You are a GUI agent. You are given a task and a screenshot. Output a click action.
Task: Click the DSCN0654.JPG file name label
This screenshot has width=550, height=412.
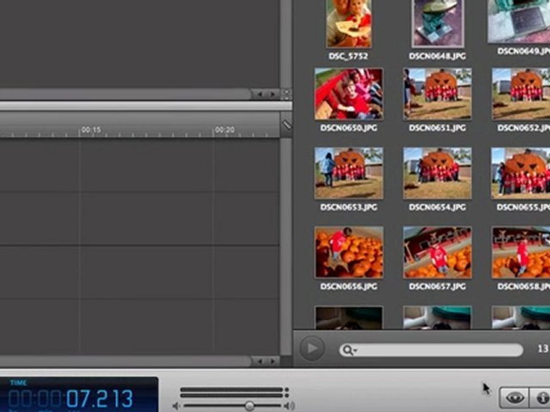[437, 207]
